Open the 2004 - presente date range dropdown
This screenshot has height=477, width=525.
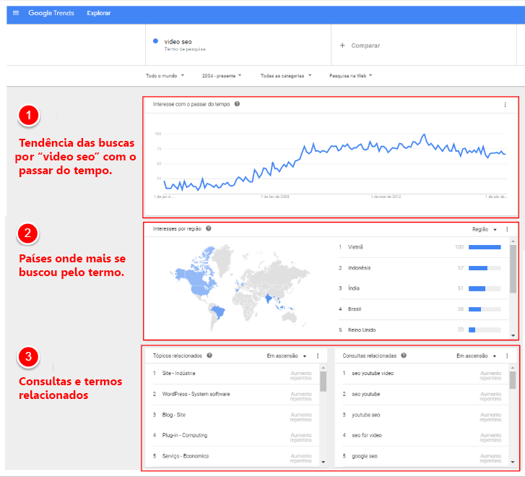pos(222,75)
